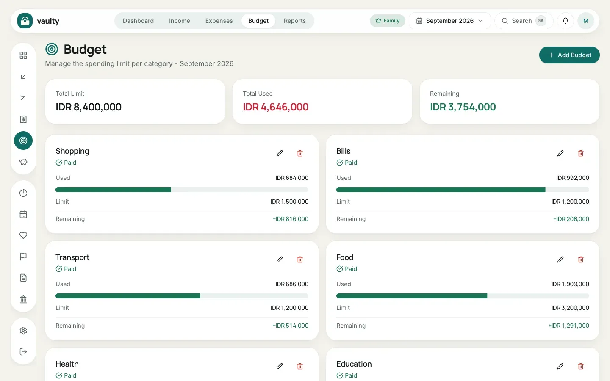Open the document sidebar icon

(x=23, y=278)
